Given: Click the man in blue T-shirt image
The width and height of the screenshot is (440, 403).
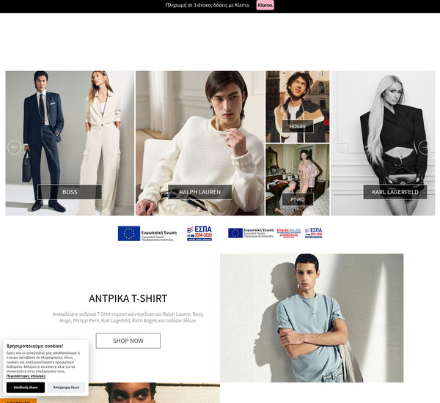Looking at the screenshot, I should pyautogui.click(x=312, y=318).
